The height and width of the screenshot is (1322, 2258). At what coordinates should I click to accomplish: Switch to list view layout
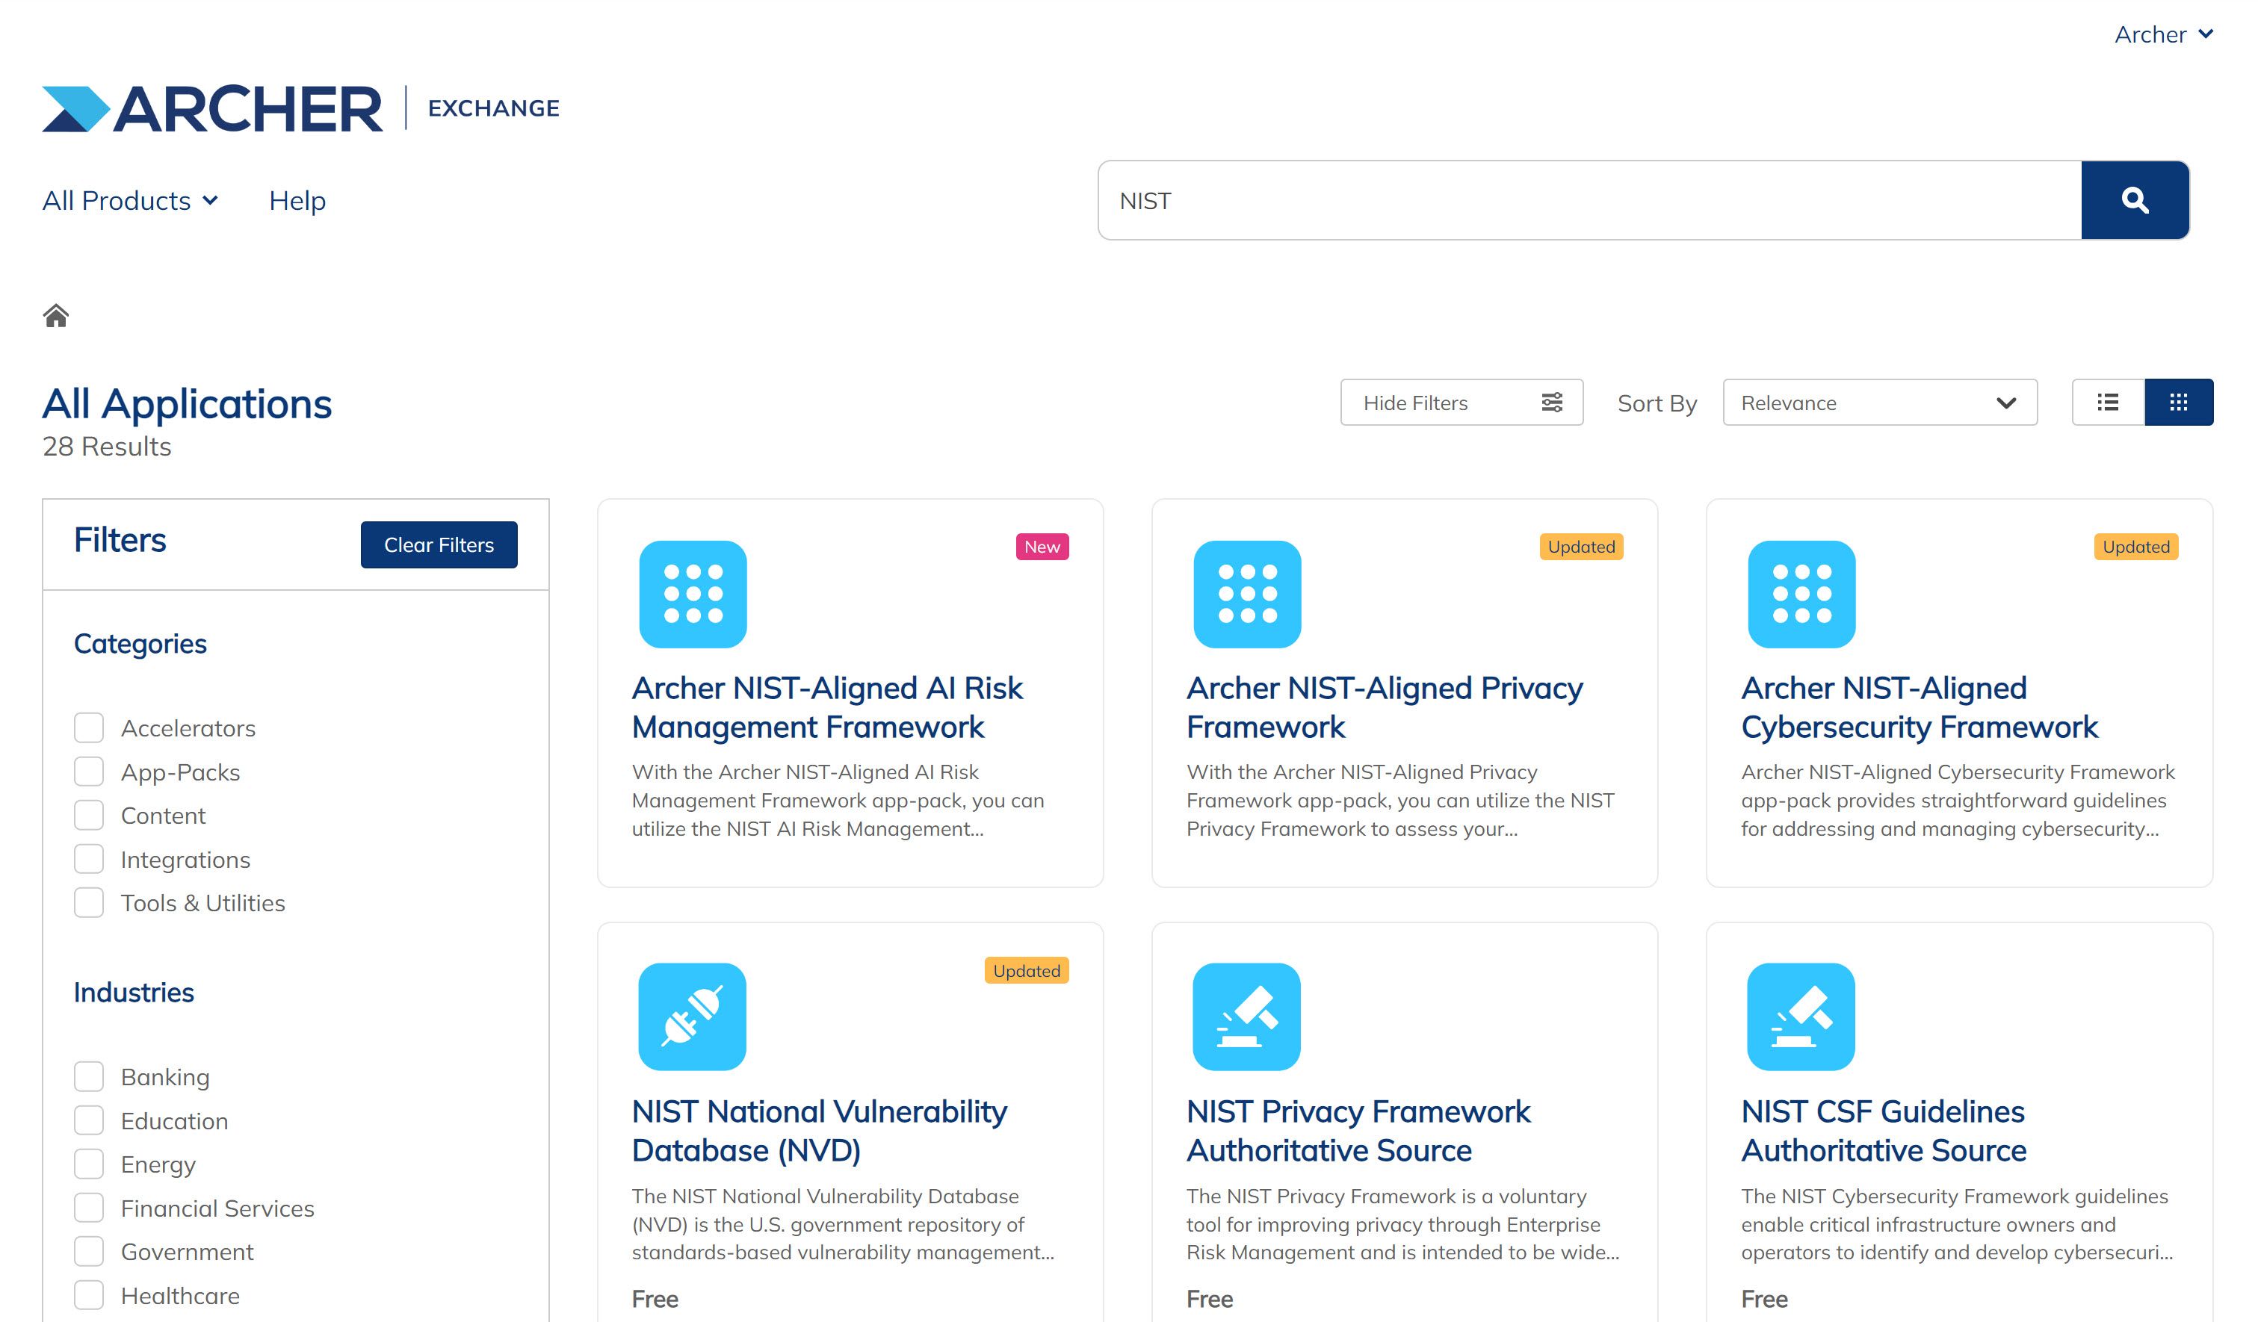(x=2108, y=402)
